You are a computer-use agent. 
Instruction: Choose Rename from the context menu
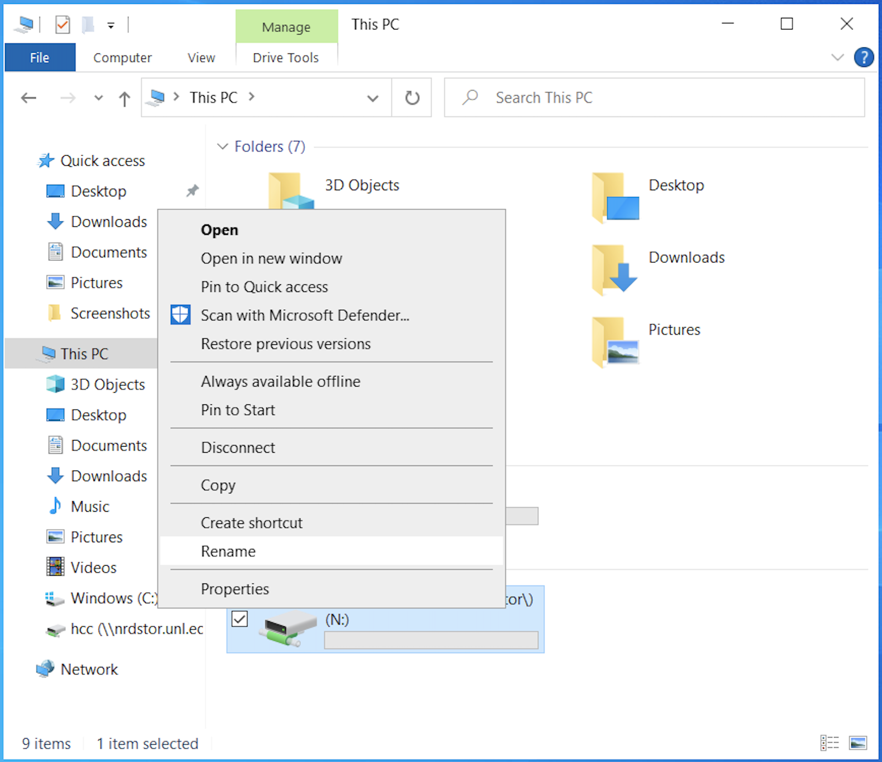pos(228,551)
